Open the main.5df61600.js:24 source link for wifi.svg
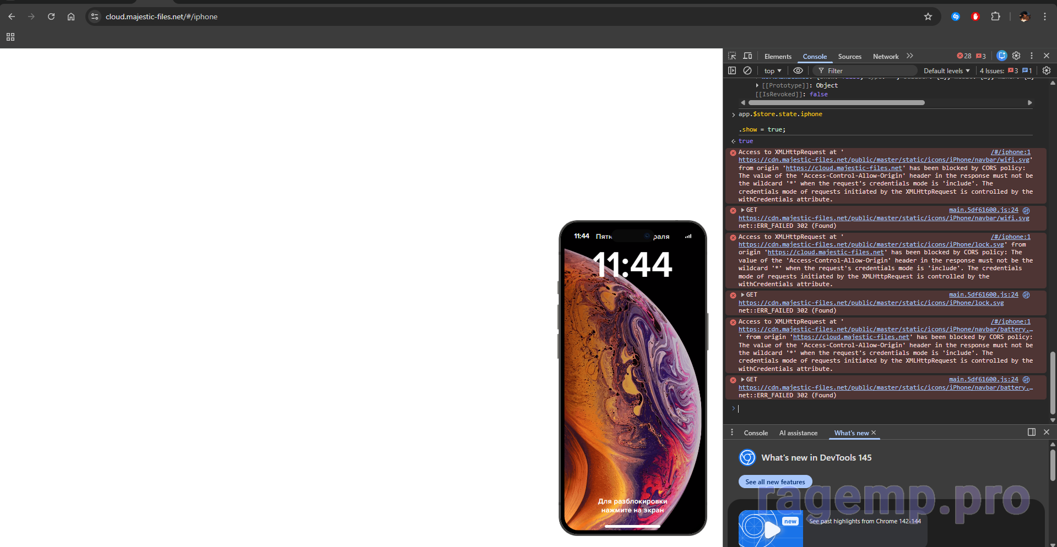 983,210
